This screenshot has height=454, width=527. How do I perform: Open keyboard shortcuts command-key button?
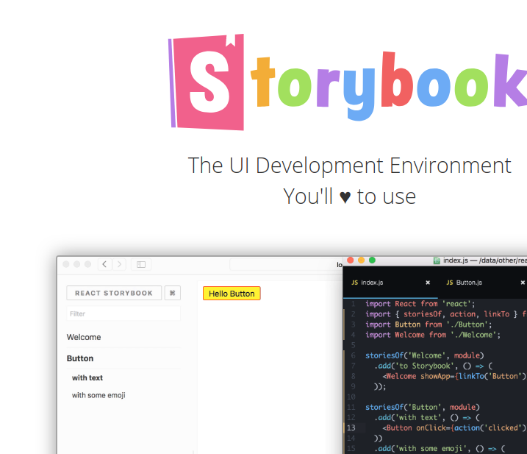tap(173, 293)
